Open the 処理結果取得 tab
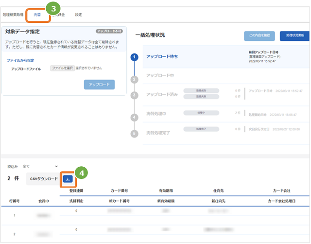311x244 pixels. tap(13, 15)
